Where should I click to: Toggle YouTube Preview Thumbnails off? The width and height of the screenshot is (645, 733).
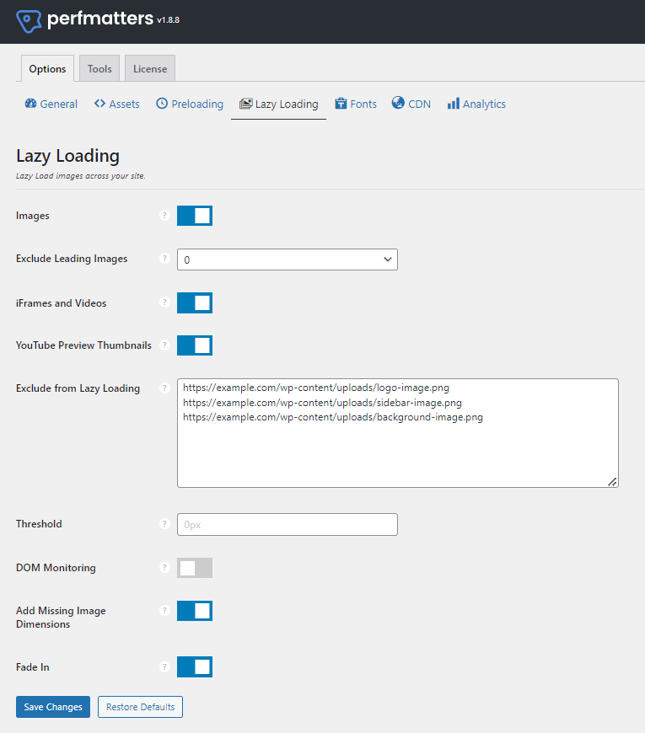tap(195, 345)
